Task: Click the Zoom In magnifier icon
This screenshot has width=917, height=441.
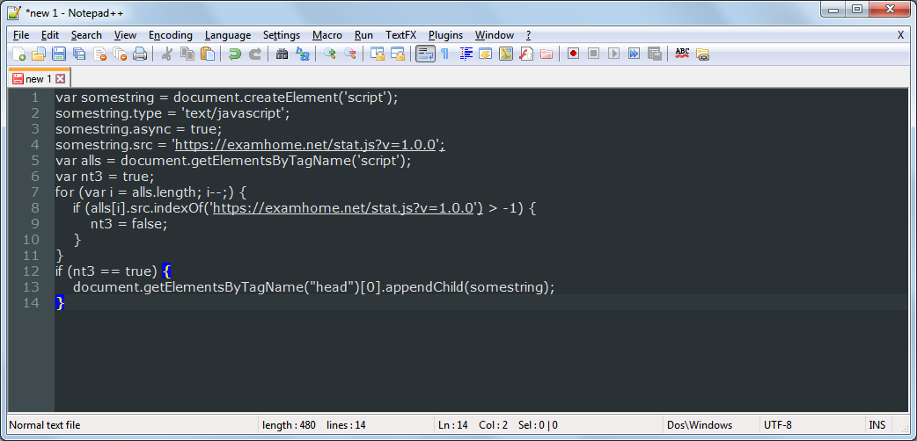Action: tap(329, 54)
